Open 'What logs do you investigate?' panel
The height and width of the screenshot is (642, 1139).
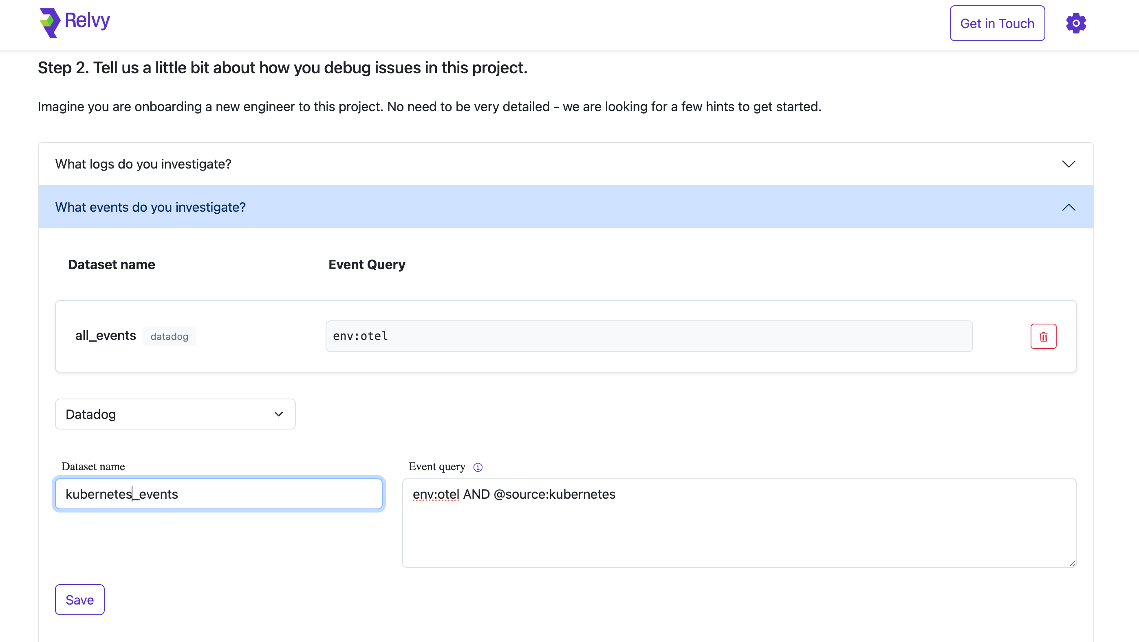[143, 164]
